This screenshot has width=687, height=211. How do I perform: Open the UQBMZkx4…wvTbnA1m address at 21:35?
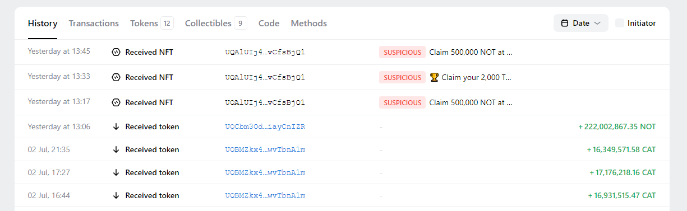coord(265,149)
